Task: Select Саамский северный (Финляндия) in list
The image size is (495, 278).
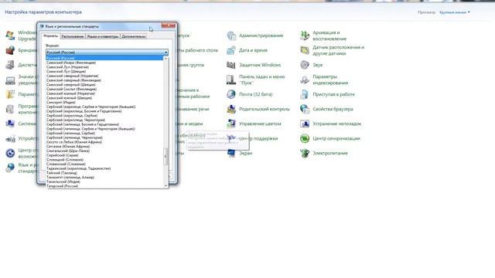Action: [104, 80]
